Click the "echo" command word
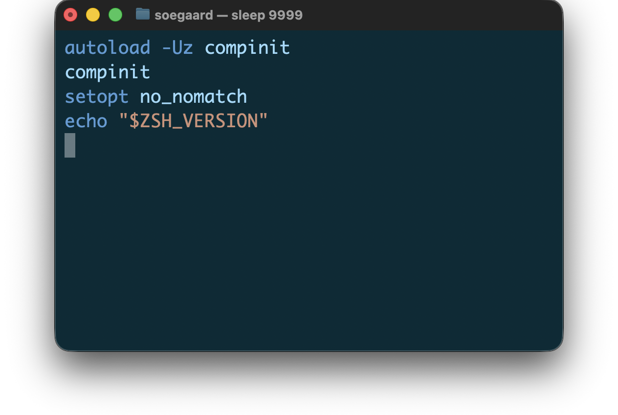The height and width of the screenshot is (415, 618). tap(86, 121)
